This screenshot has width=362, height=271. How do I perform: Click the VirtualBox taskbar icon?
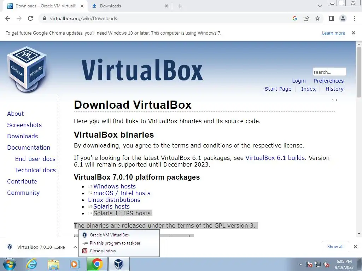[x=119, y=264]
